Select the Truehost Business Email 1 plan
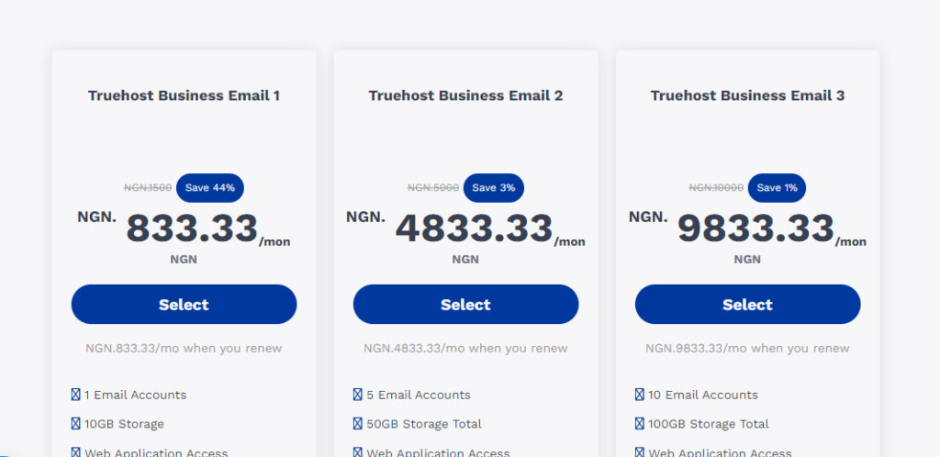Image resolution: width=940 pixels, height=457 pixels. tap(184, 305)
